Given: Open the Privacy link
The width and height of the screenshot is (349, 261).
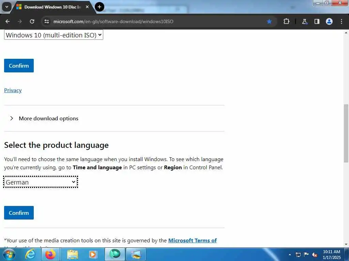Looking at the screenshot, I should click(x=13, y=90).
